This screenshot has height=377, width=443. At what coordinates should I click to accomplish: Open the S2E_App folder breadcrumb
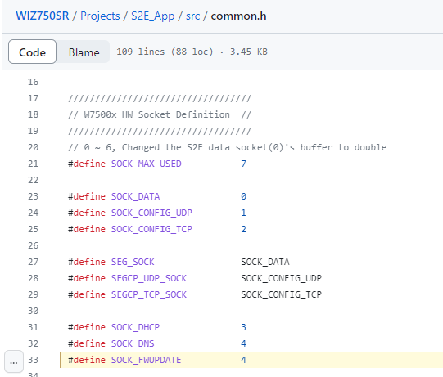pos(152,16)
